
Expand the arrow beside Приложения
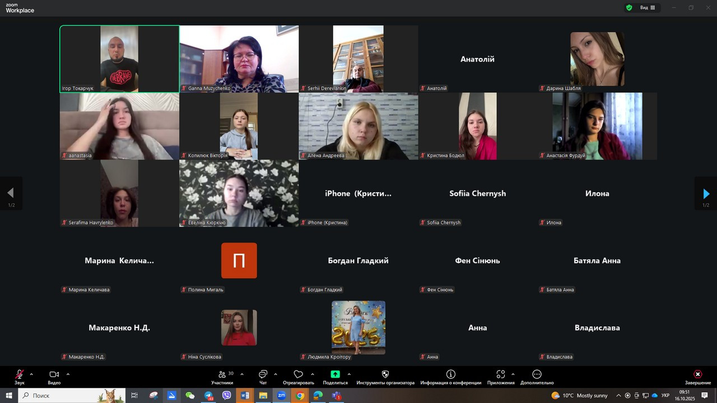(513, 374)
